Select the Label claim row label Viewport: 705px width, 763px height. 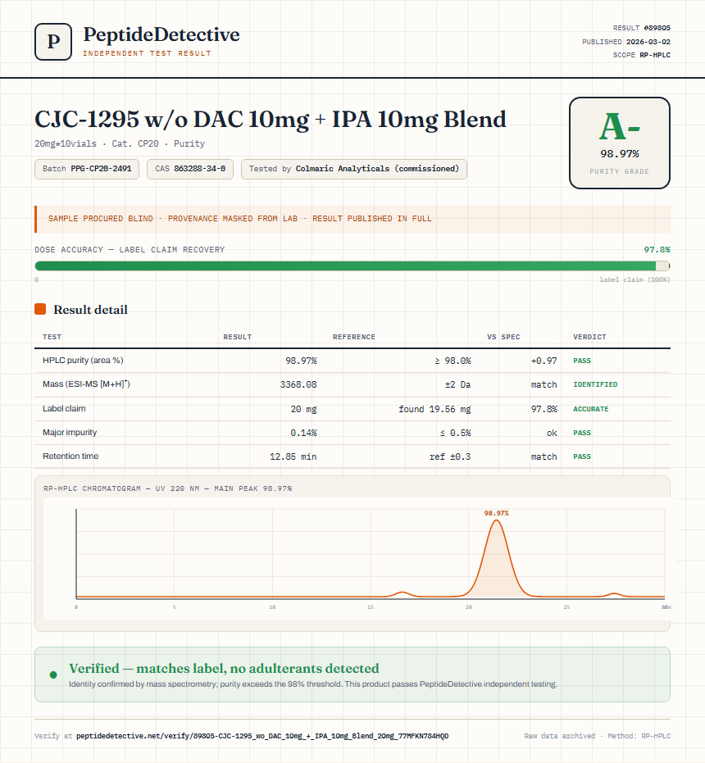tap(64, 408)
